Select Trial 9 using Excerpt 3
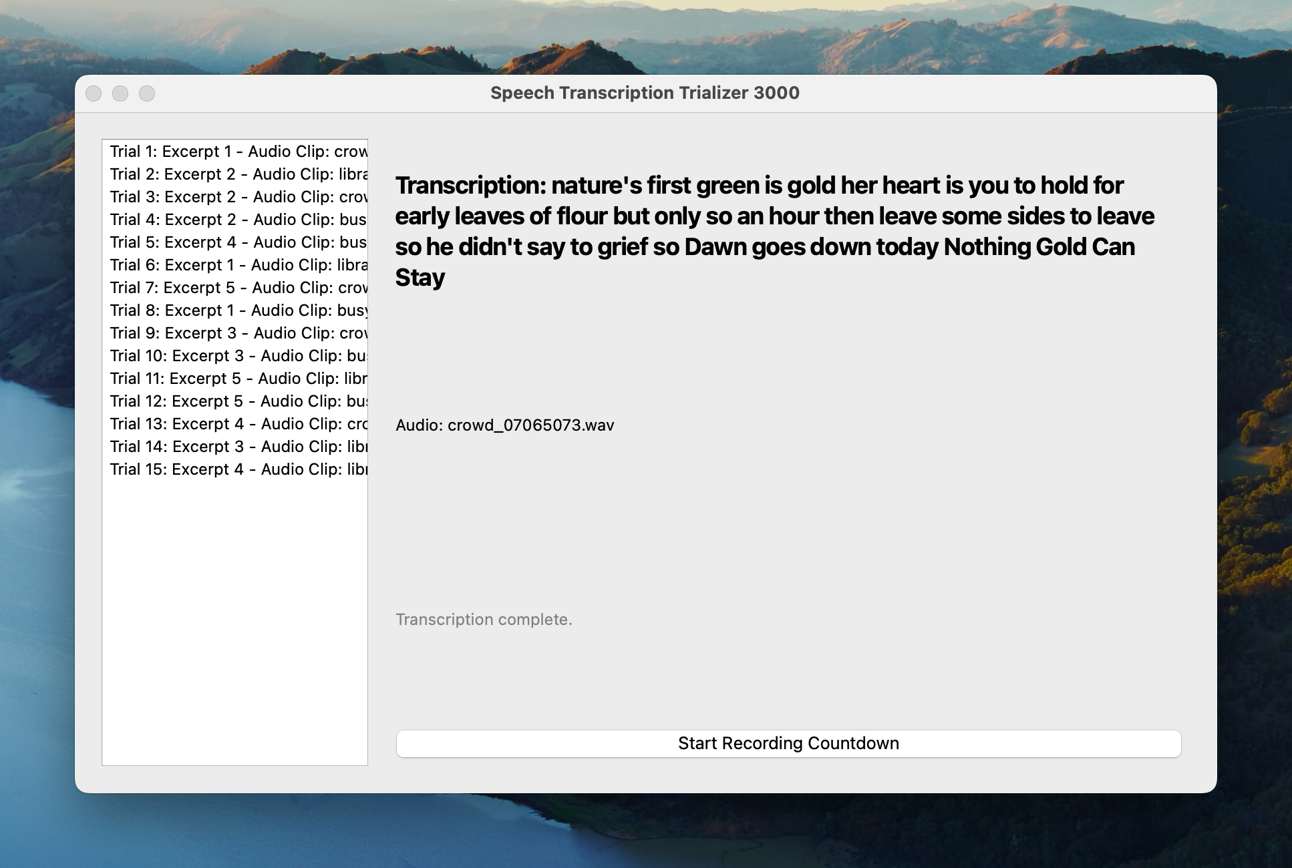 coord(234,333)
